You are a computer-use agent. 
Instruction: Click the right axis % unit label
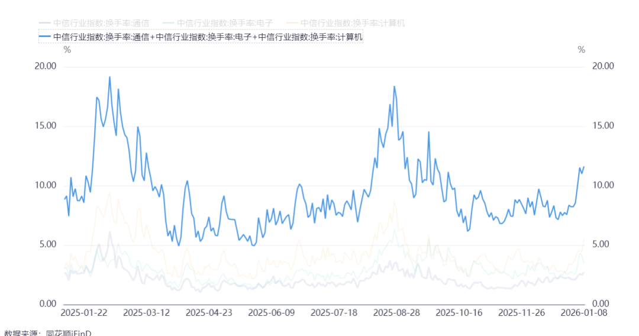tap(582, 50)
